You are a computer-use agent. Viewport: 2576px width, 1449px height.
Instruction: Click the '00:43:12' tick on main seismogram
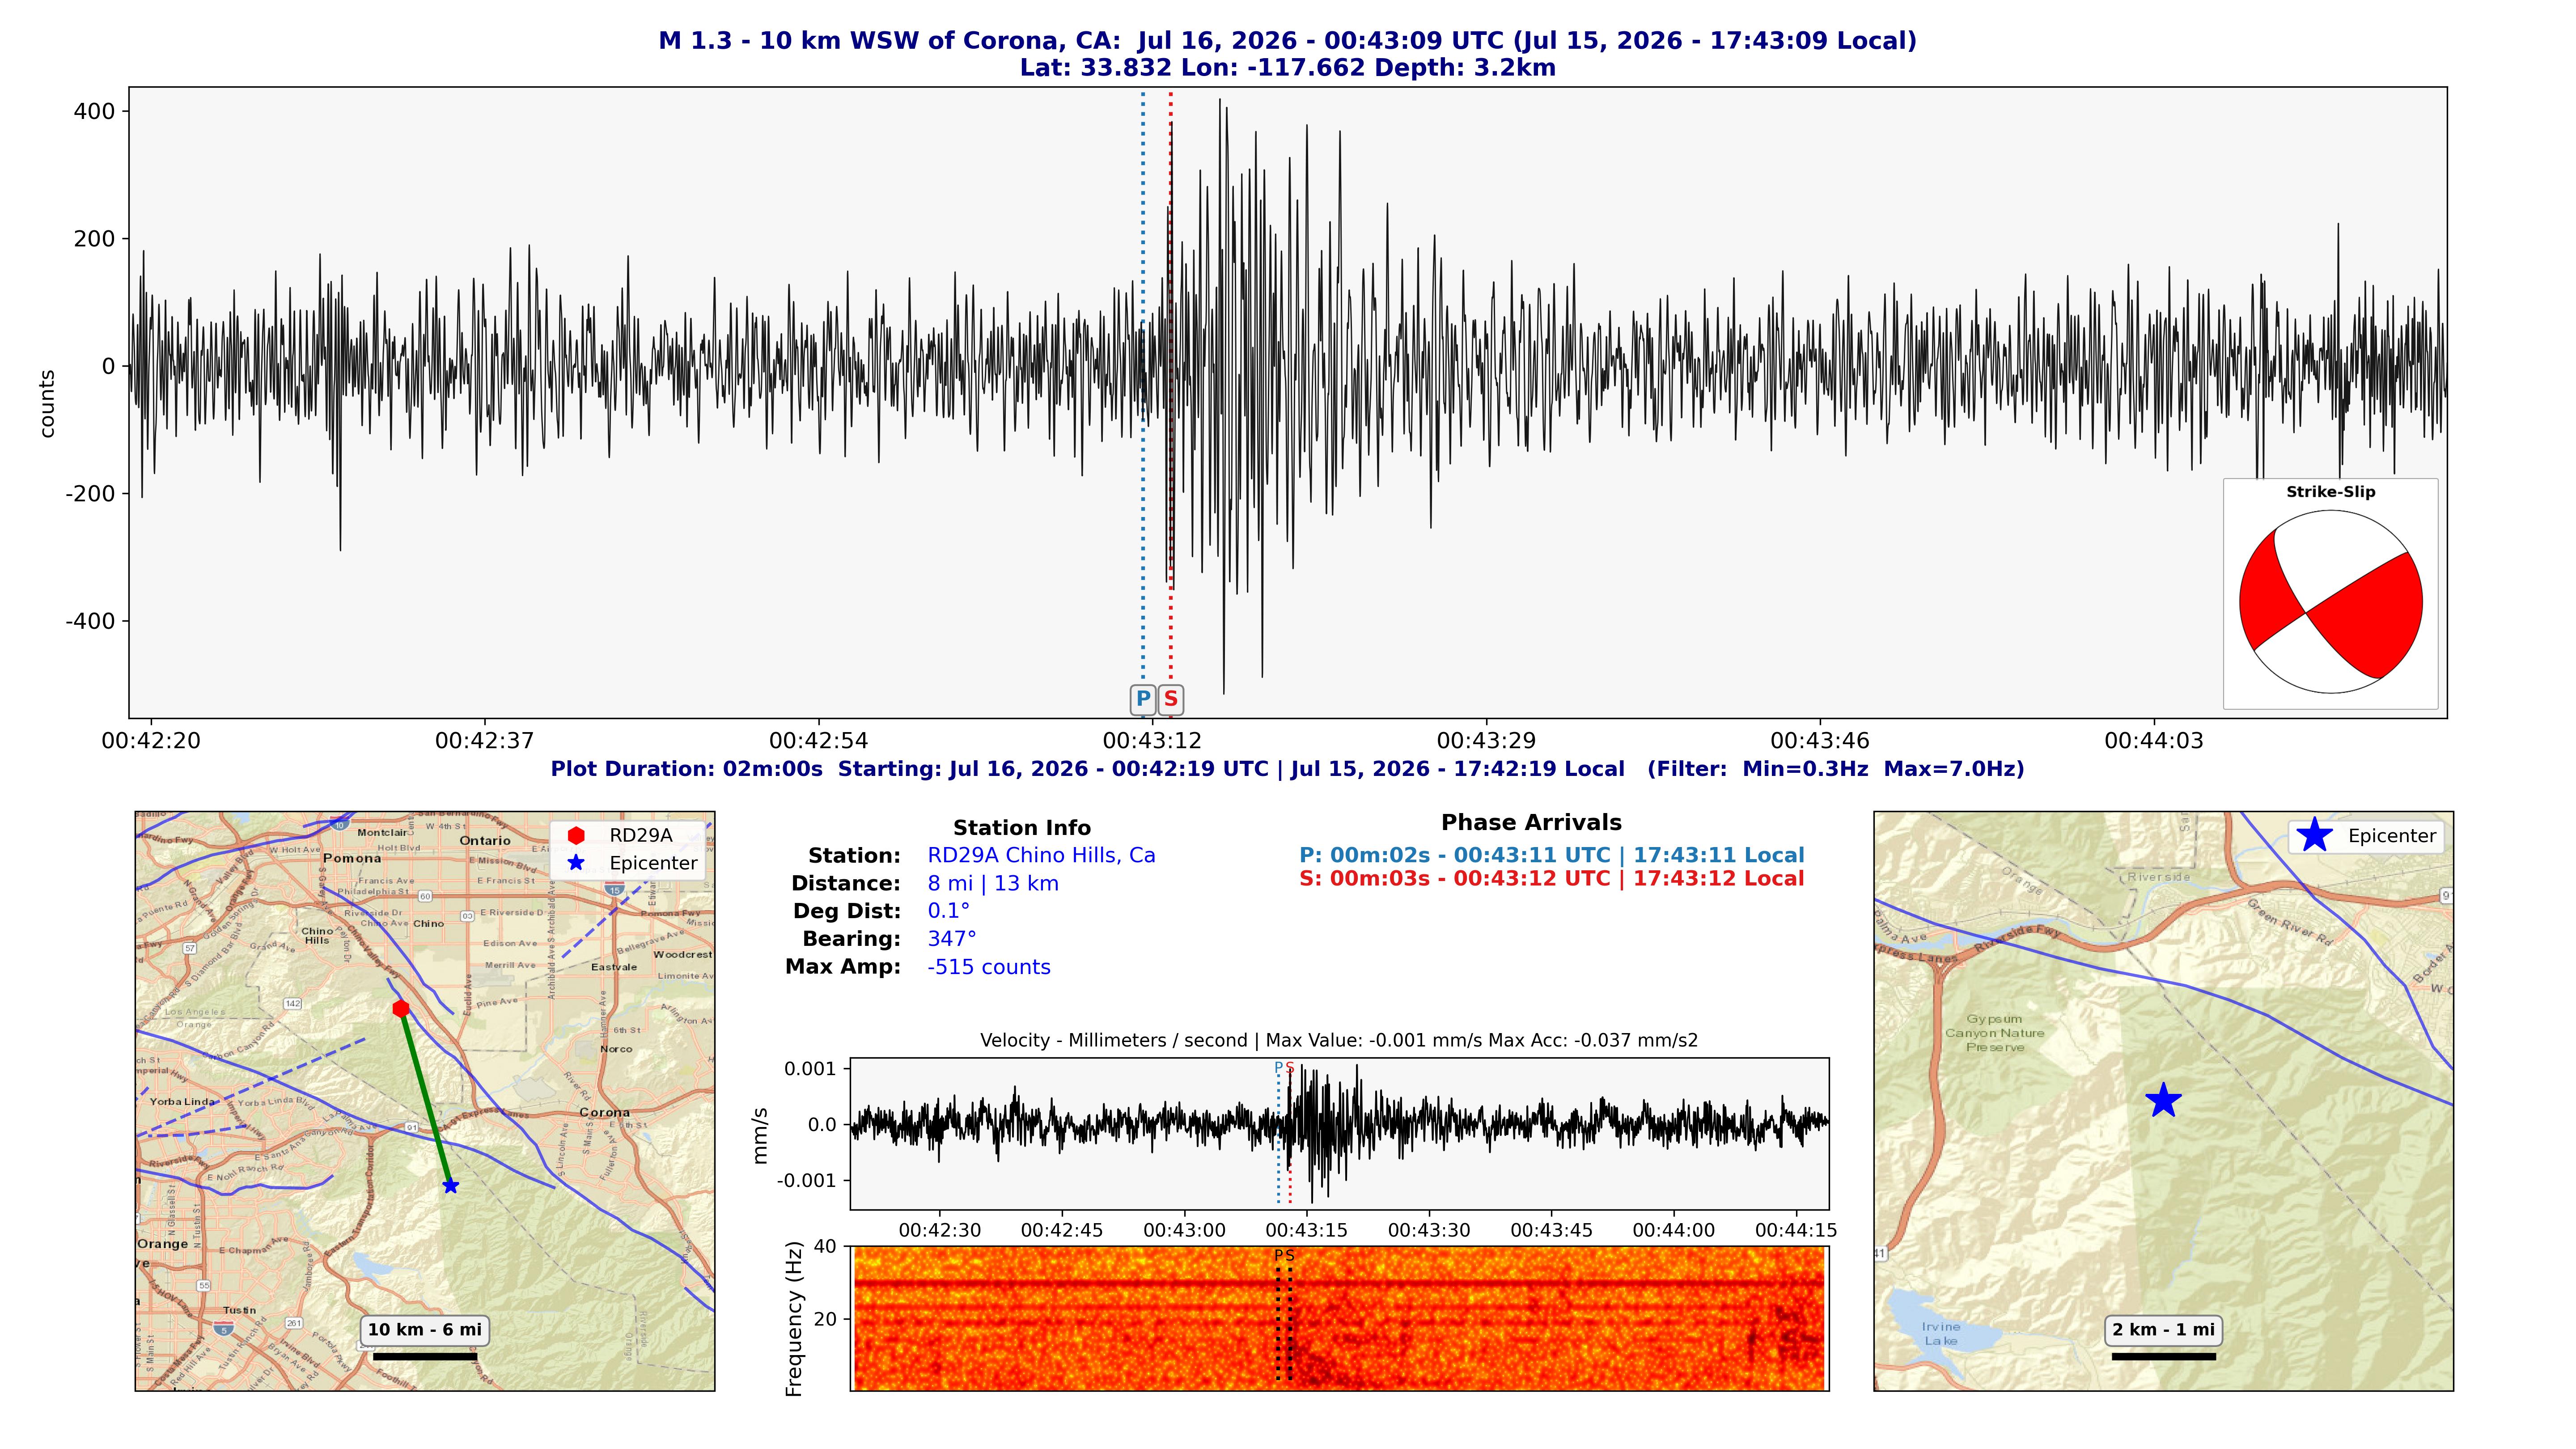[x=1153, y=741]
